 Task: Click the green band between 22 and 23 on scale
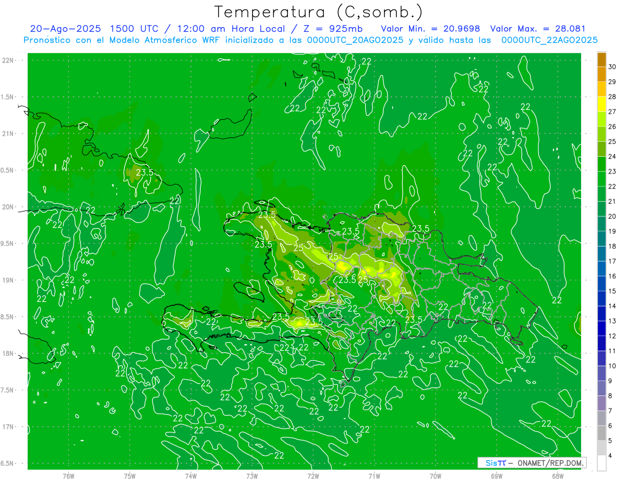[x=601, y=179]
